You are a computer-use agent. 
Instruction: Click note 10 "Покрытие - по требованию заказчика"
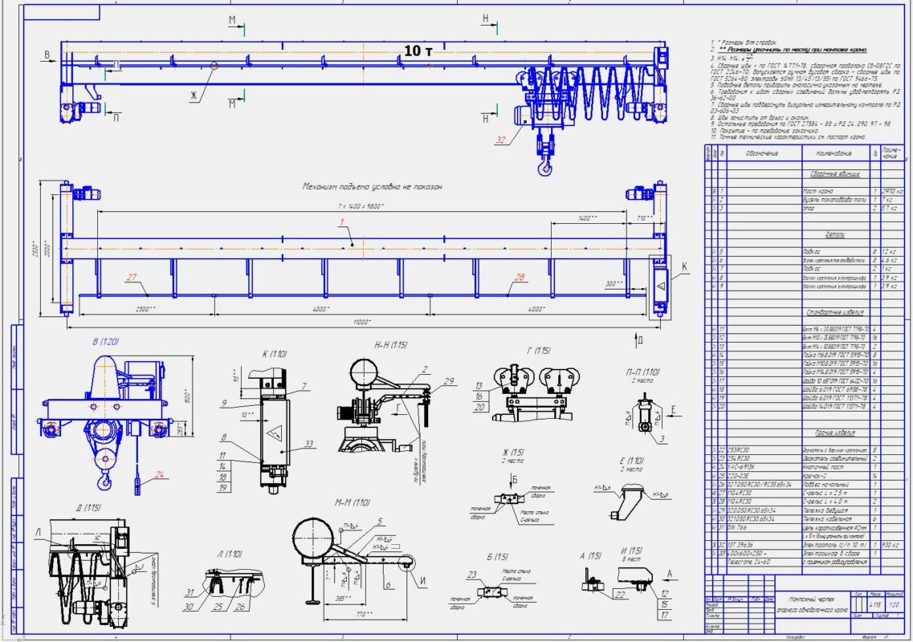(x=764, y=130)
